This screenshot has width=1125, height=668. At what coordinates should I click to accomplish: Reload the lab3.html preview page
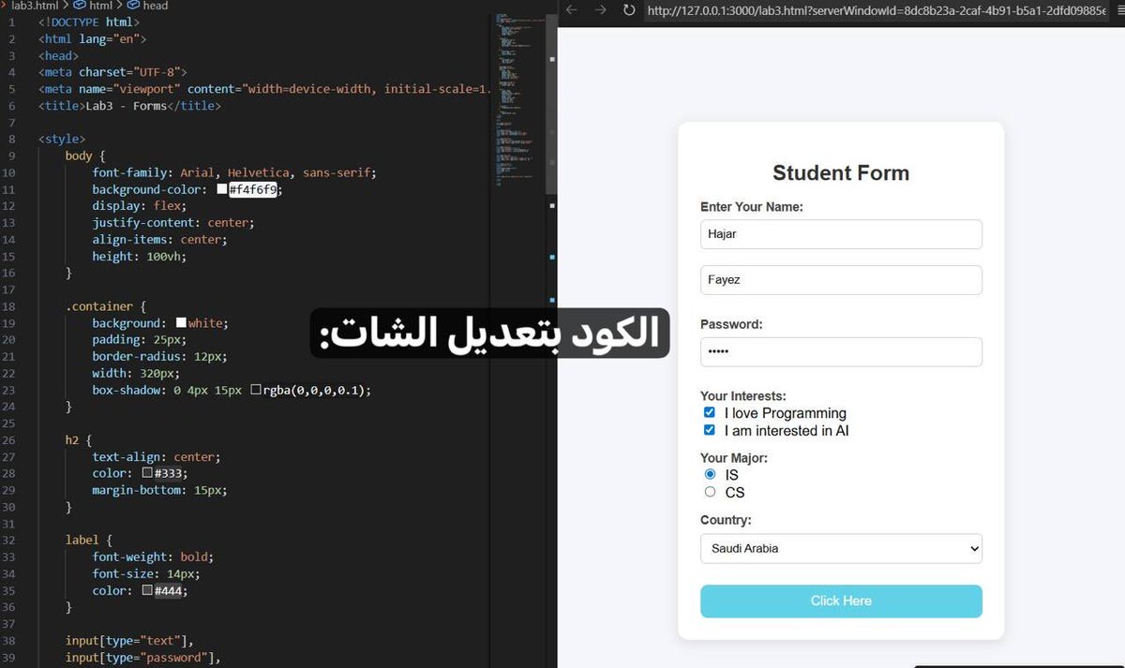[x=629, y=10]
